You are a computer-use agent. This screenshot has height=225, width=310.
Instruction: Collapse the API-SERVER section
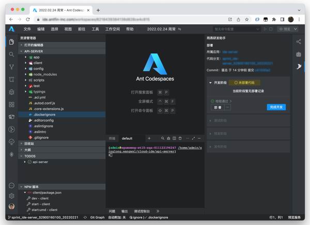[63, 51]
